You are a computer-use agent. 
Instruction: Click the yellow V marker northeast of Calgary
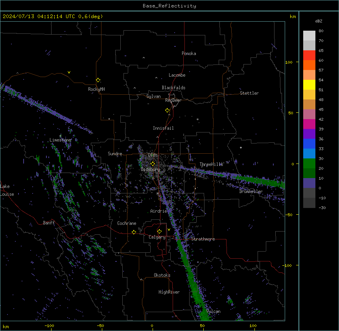tap(169, 230)
